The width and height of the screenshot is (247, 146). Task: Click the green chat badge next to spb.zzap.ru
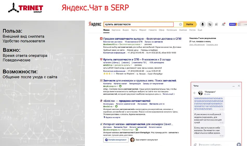point(120,86)
